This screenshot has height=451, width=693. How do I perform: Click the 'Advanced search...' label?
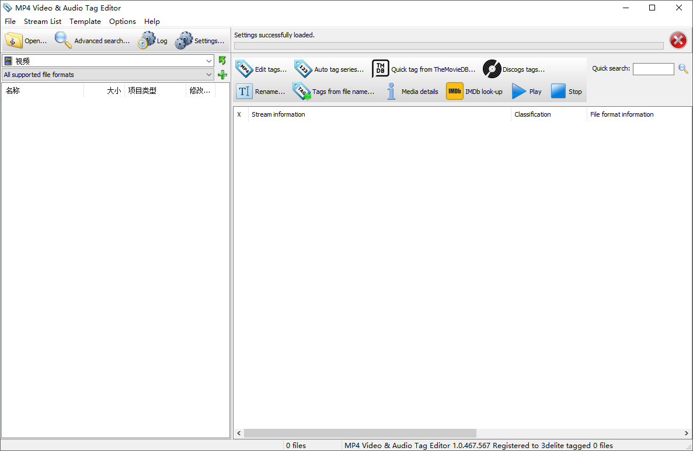click(102, 41)
